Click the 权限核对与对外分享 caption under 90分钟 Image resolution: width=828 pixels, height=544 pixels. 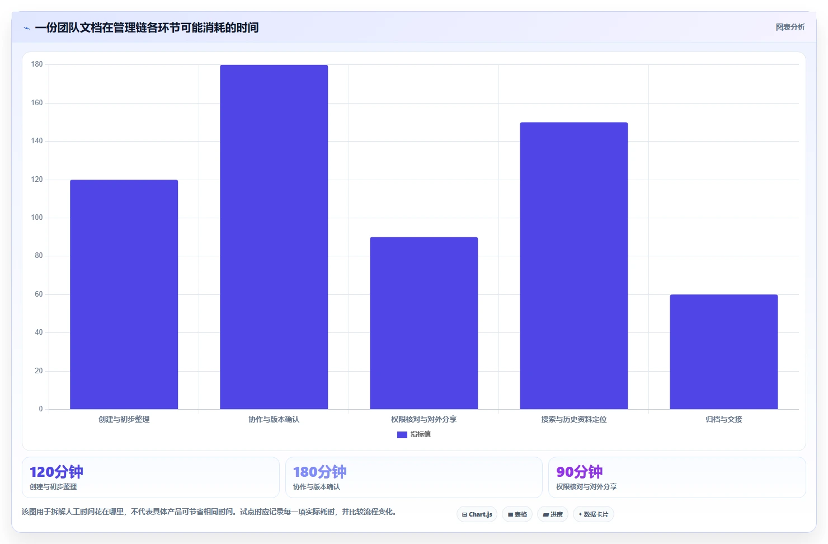[586, 487]
